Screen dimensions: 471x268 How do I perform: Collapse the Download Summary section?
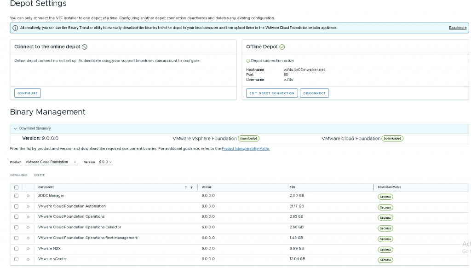pyautogui.click(x=15, y=128)
